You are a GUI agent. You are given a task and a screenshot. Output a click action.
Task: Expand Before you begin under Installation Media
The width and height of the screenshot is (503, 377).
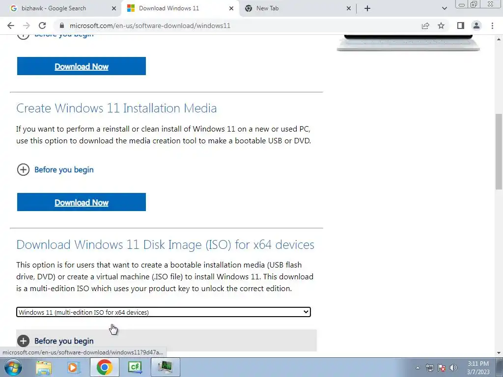(55, 169)
